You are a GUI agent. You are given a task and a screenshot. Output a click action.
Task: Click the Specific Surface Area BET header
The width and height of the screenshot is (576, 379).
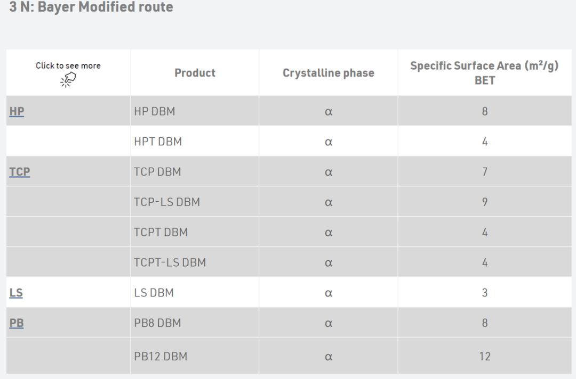[x=484, y=73]
